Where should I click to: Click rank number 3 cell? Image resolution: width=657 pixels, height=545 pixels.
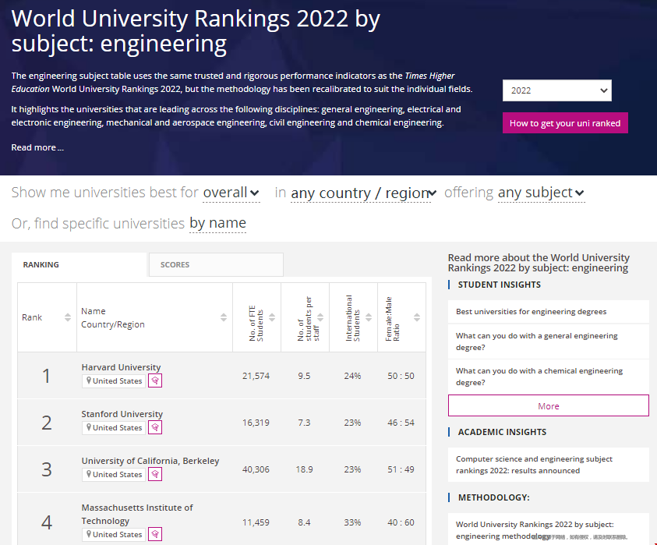(47, 469)
